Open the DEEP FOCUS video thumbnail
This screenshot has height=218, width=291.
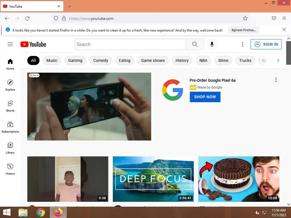coord(153,179)
